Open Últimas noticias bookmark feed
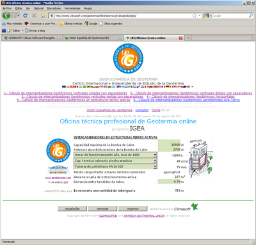Viewport: 256px width, 245px height. coord(70,24)
